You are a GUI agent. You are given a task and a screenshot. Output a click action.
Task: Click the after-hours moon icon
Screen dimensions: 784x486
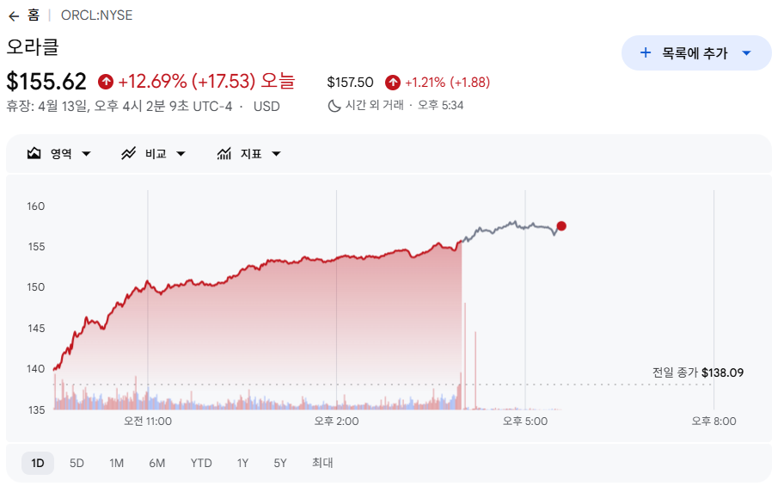(x=334, y=105)
